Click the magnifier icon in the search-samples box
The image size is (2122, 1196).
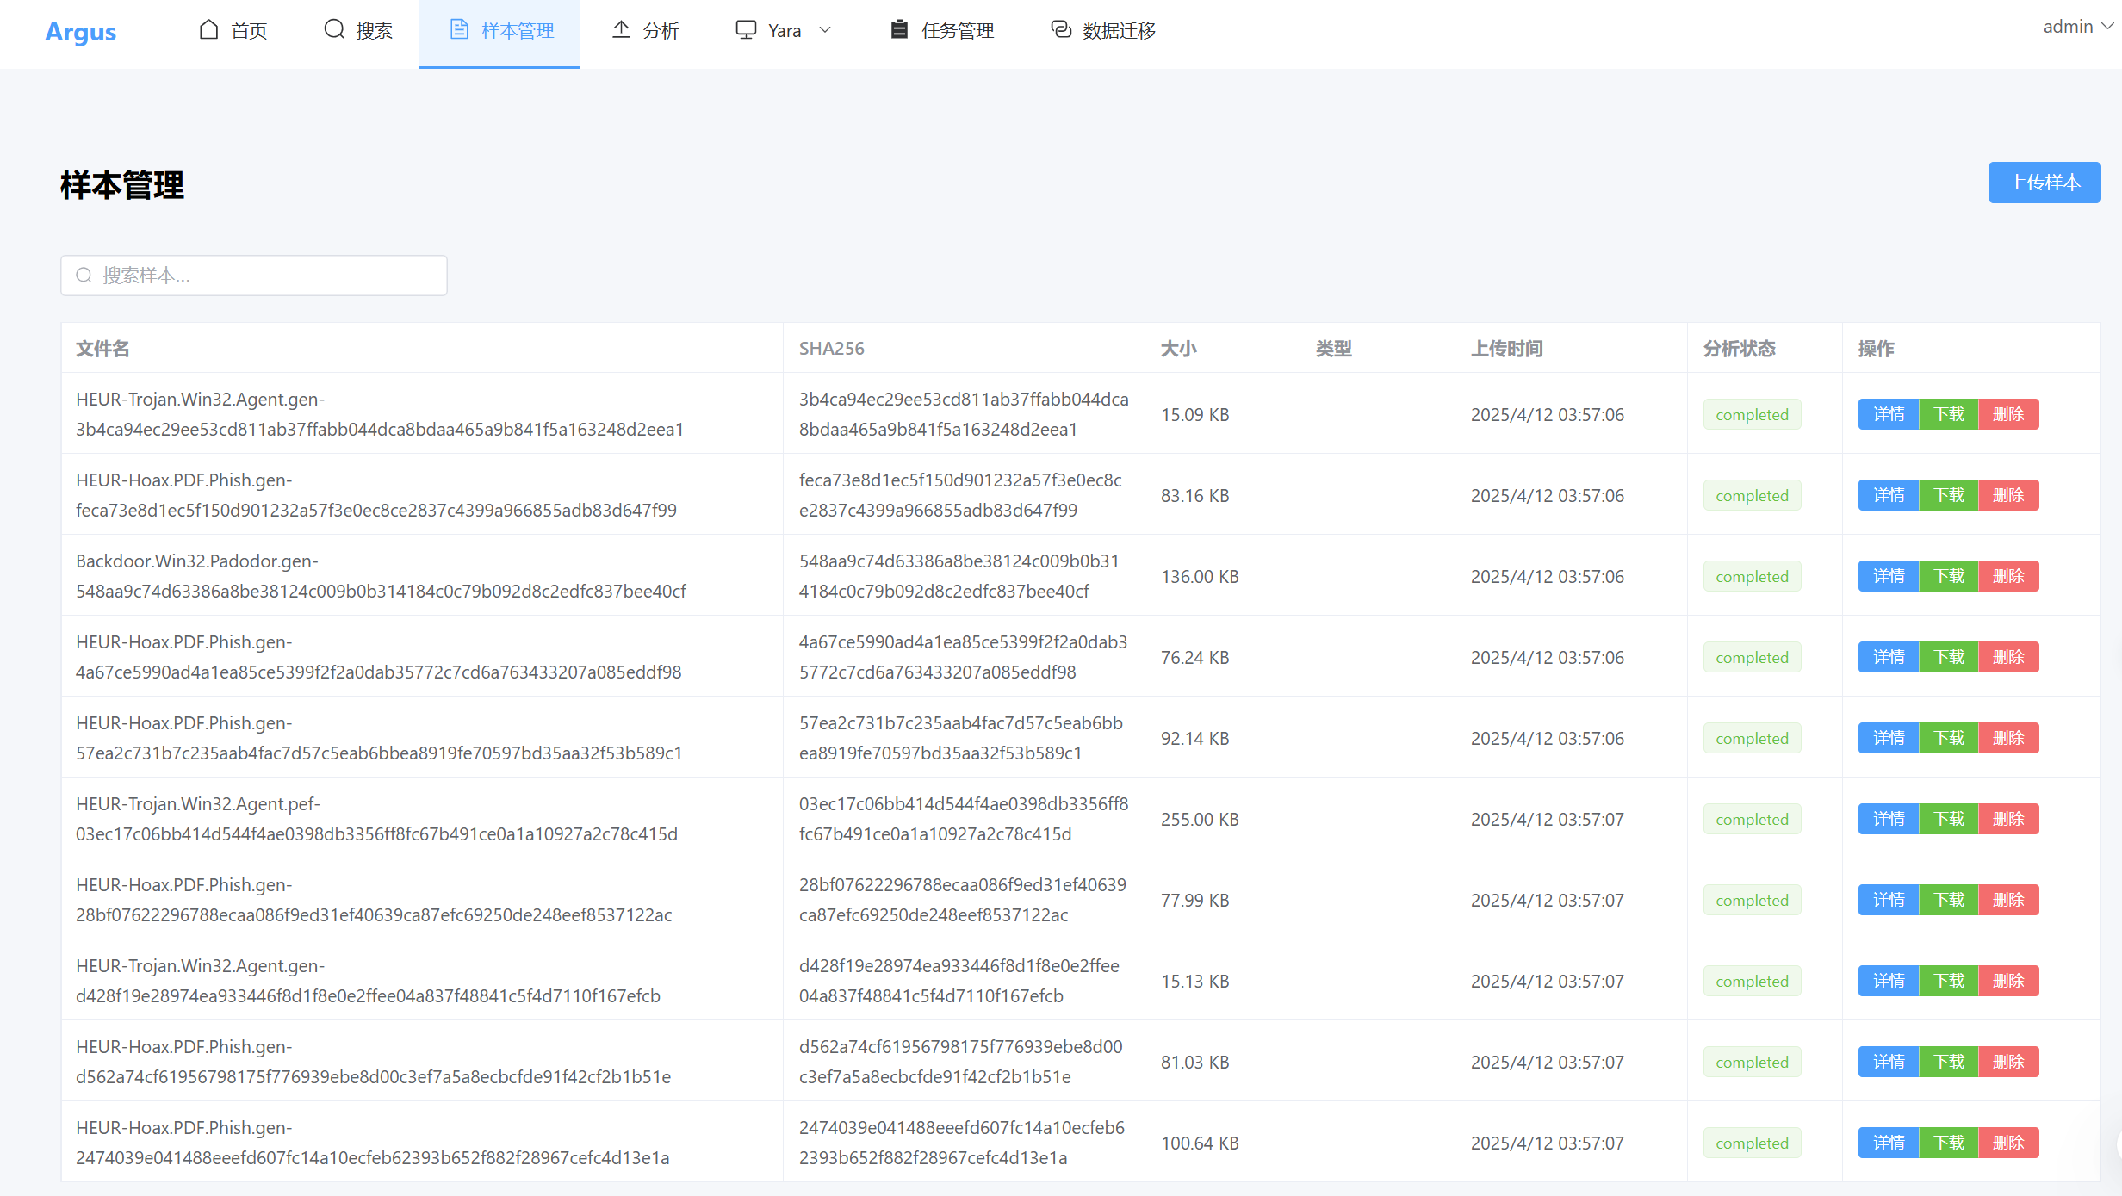[x=84, y=276]
